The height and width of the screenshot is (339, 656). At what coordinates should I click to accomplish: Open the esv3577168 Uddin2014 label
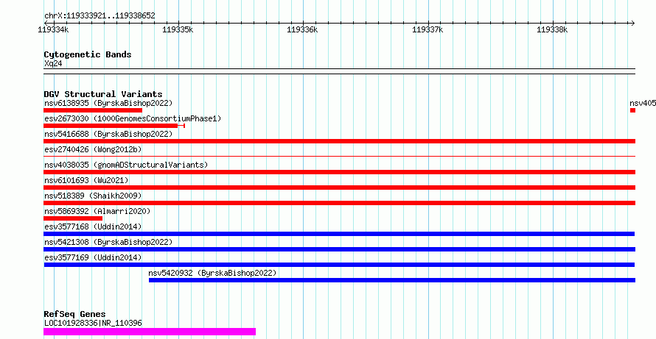coord(93,226)
